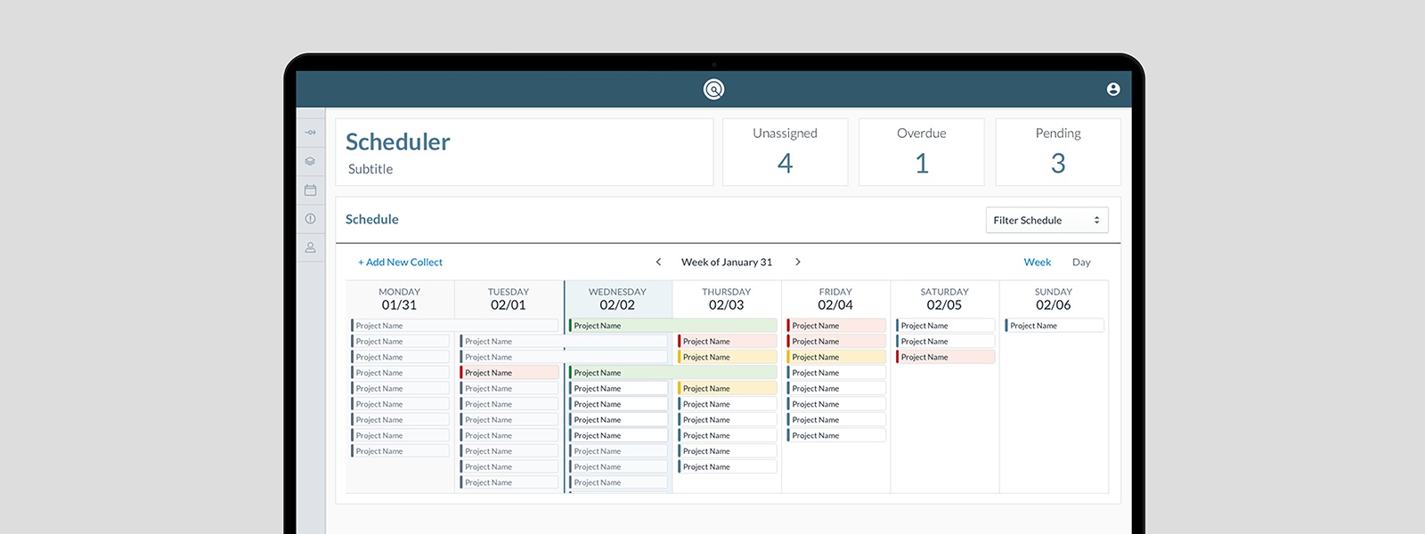Open the Filter Schedule dropdown

(x=1046, y=220)
